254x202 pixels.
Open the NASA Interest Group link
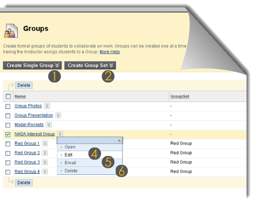coord(35,134)
